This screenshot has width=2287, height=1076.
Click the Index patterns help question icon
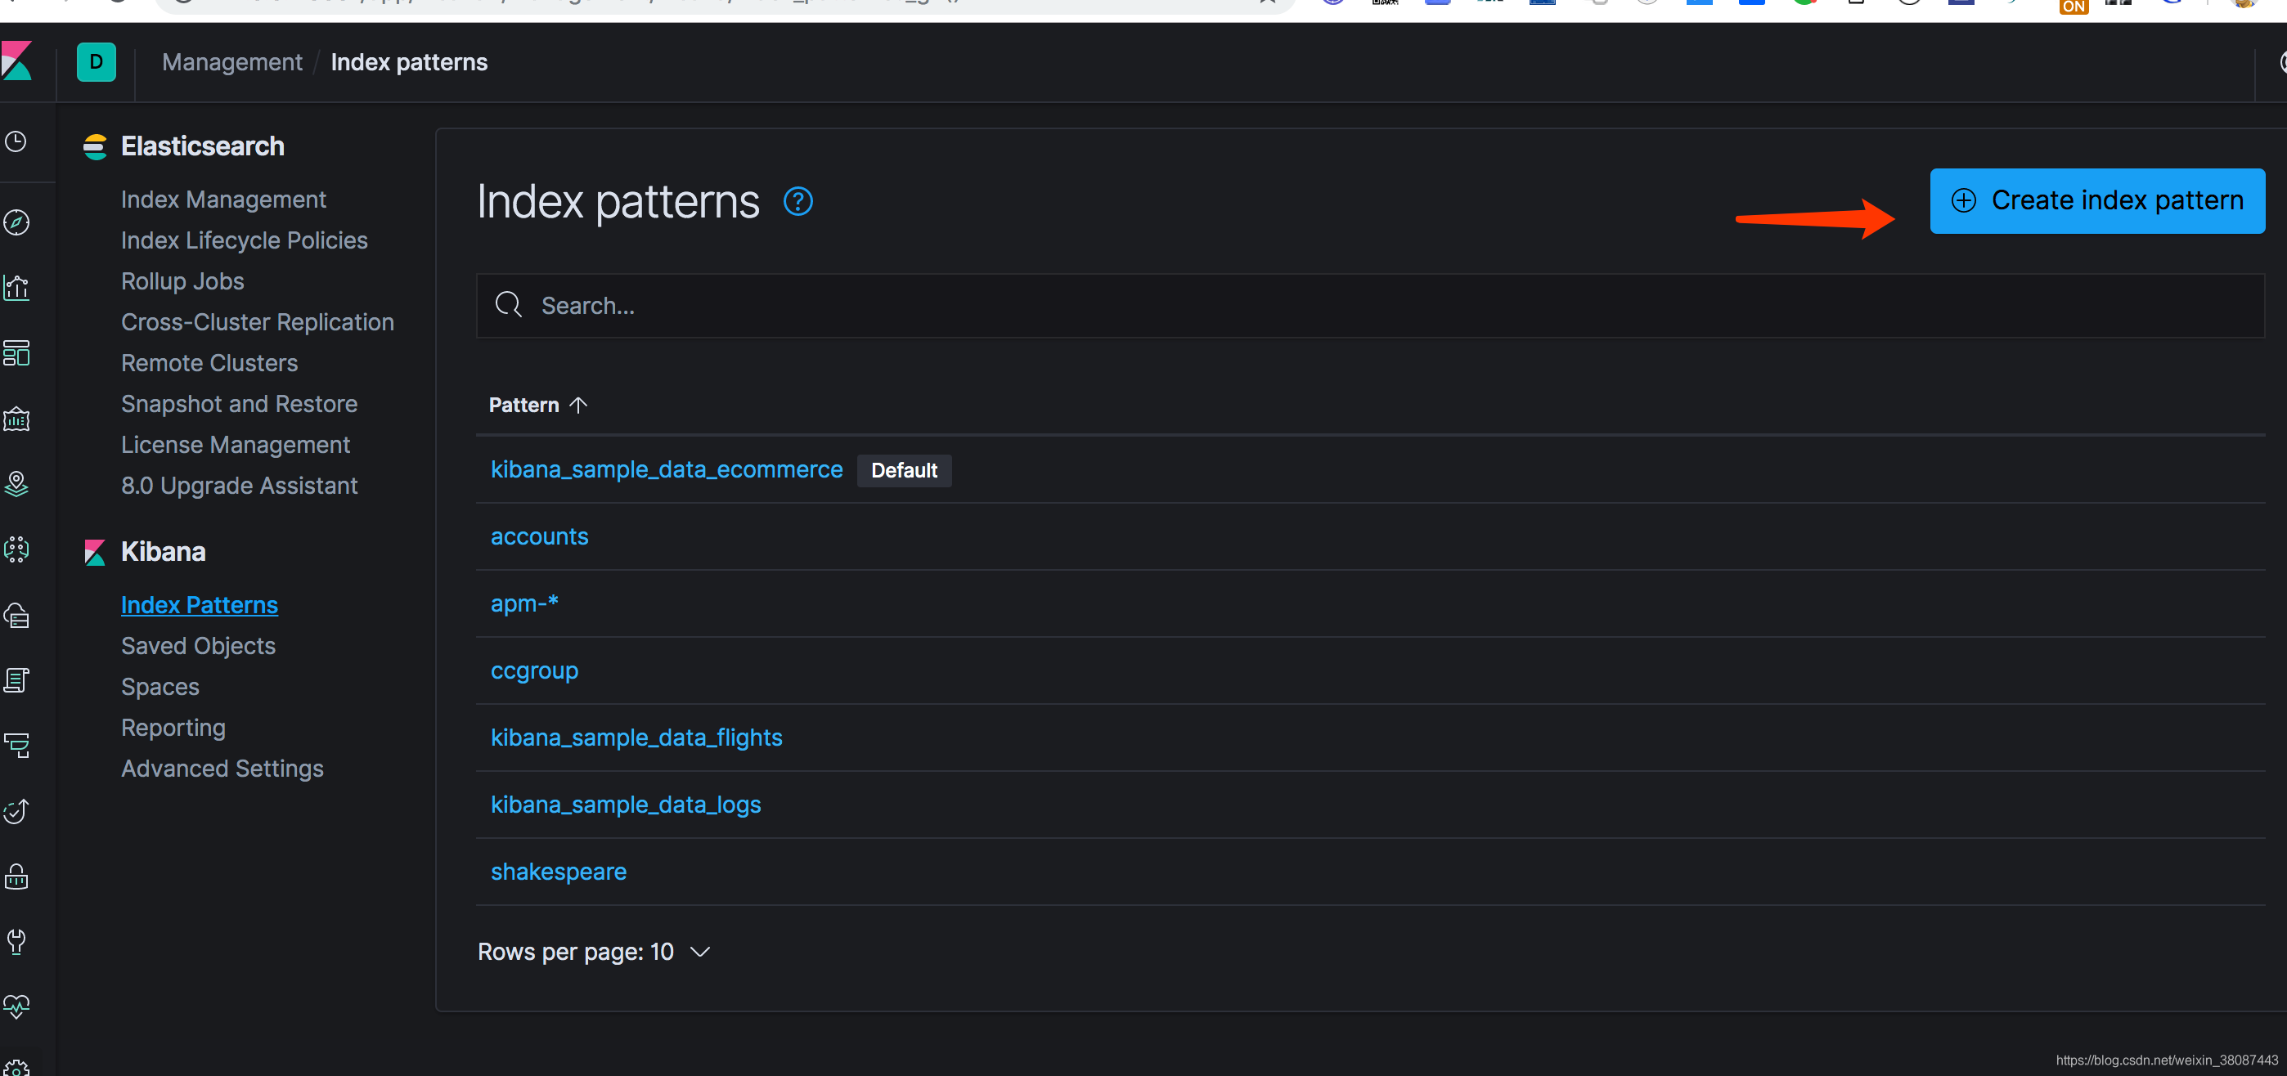(798, 201)
